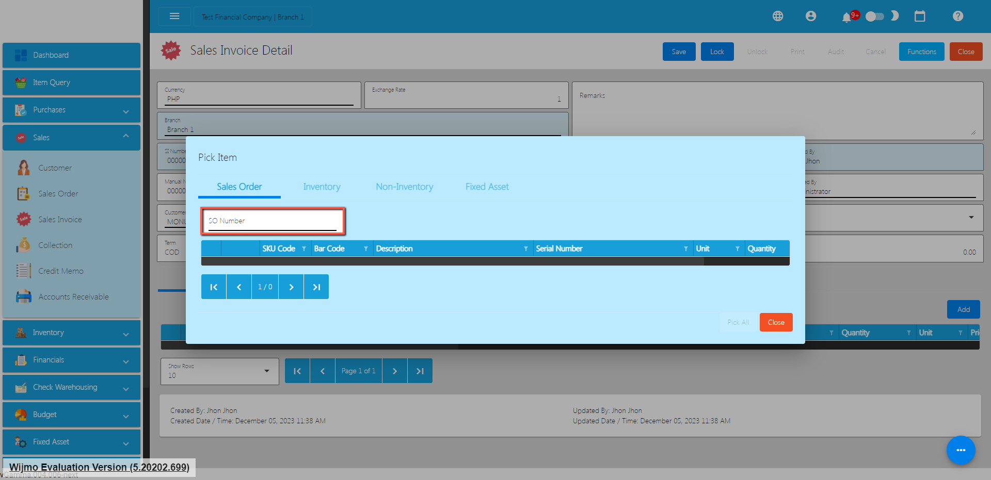Open the calendar icon in header
Viewport: 991px width, 480px height.
pyautogui.click(x=920, y=16)
